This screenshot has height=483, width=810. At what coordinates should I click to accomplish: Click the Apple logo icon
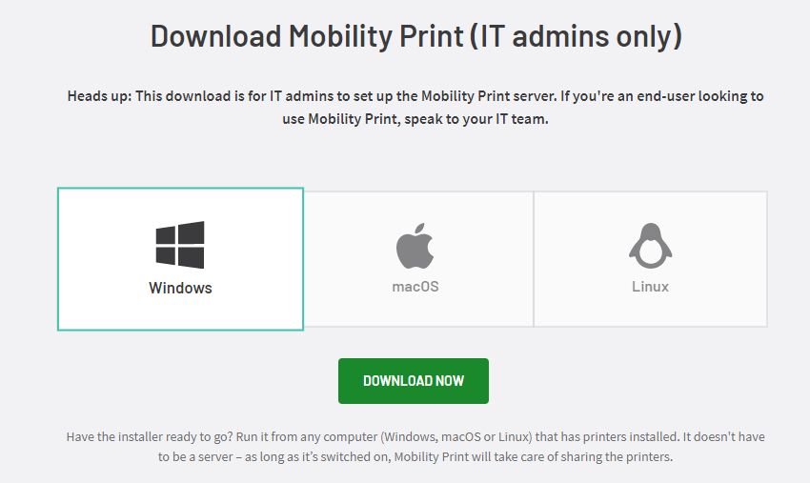pos(415,246)
